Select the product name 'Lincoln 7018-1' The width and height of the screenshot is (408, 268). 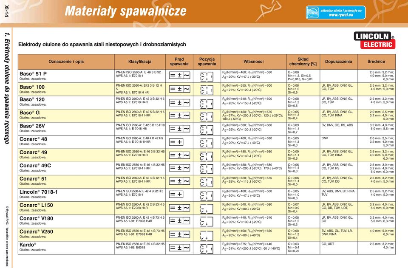[39, 192]
